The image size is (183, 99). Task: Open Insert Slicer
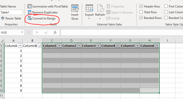click(x=75, y=12)
